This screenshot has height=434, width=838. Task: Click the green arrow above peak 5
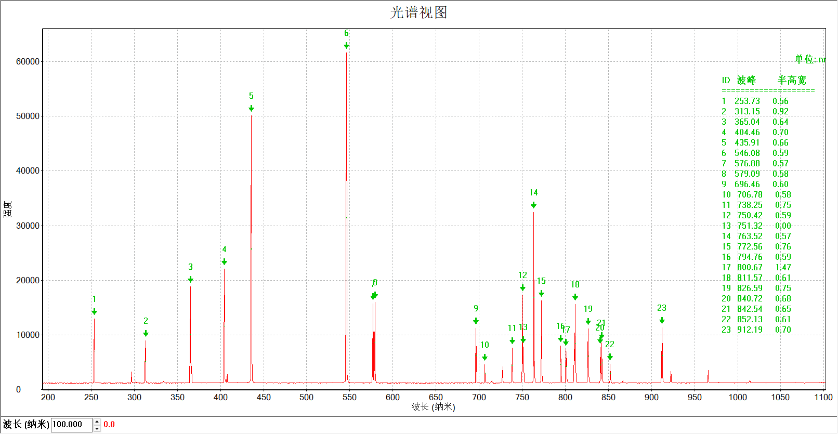pos(251,109)
